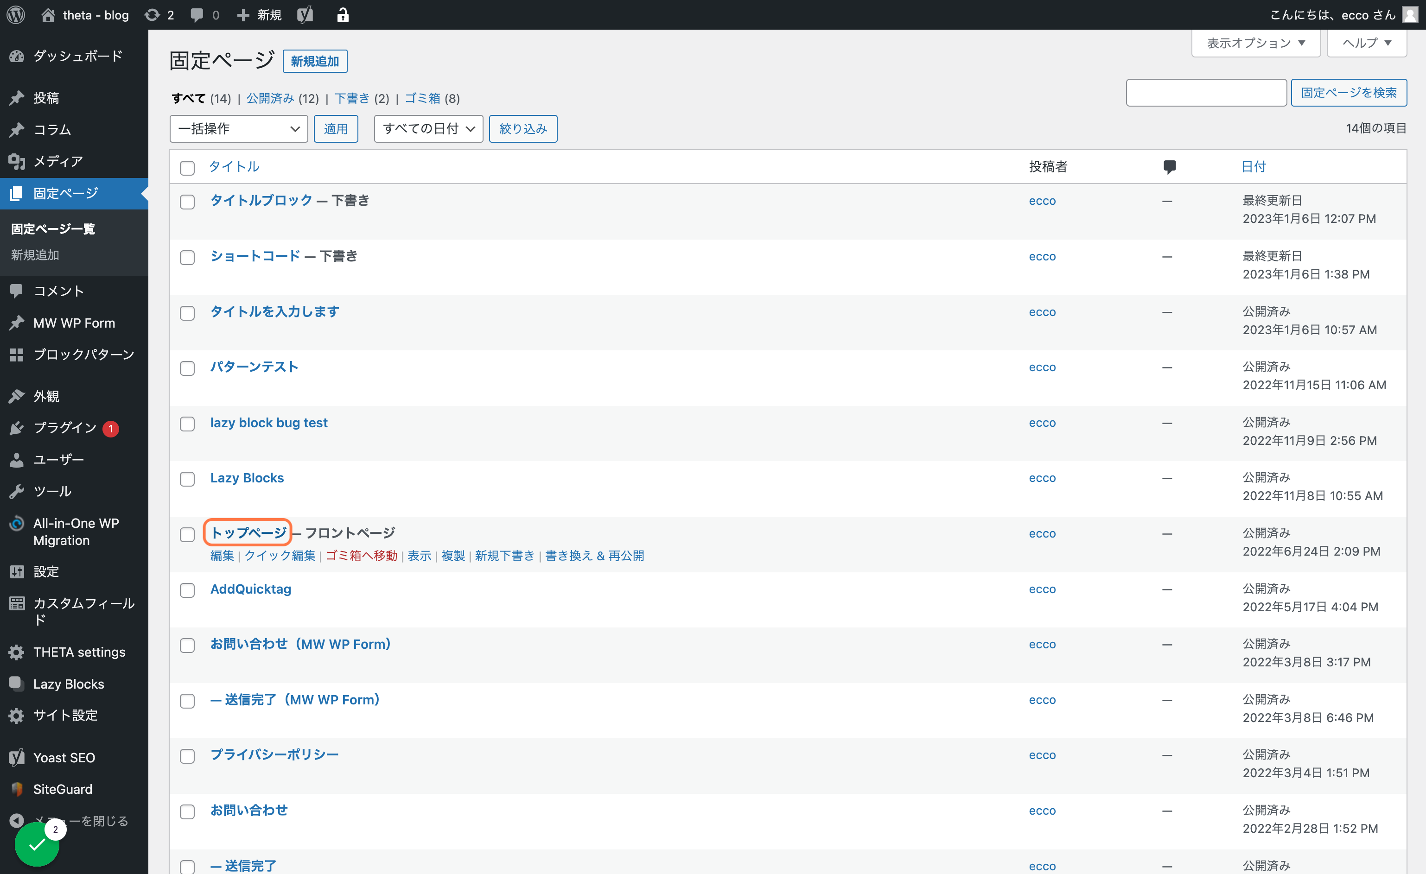Focus the page search input field
The height and width of the screenshot is (874, 1426).
pos(1206,93)
